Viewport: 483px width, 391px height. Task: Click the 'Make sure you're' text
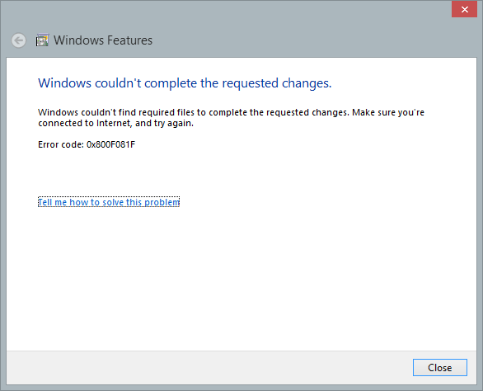coord(388,112)
